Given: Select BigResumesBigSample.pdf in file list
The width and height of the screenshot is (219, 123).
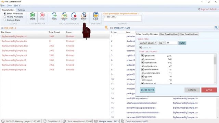Looking at the screenshot, I should [x=14, y=55].
